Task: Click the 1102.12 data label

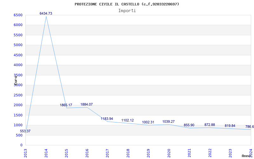Action: pyautogui.click(x=128, y=120)
